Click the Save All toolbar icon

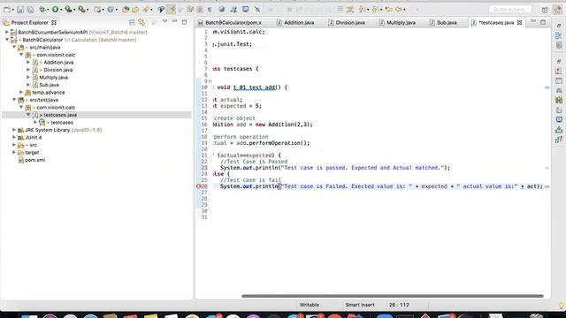click(30, 10)
